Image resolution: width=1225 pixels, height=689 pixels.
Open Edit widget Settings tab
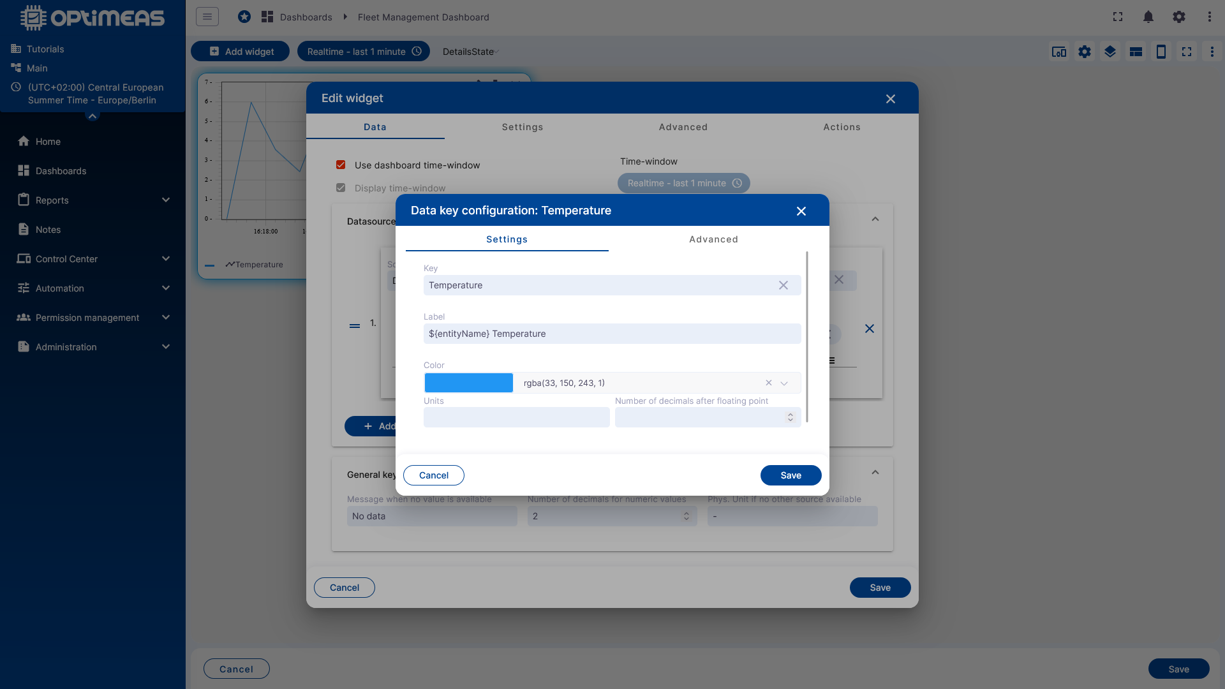pos(523,127)
